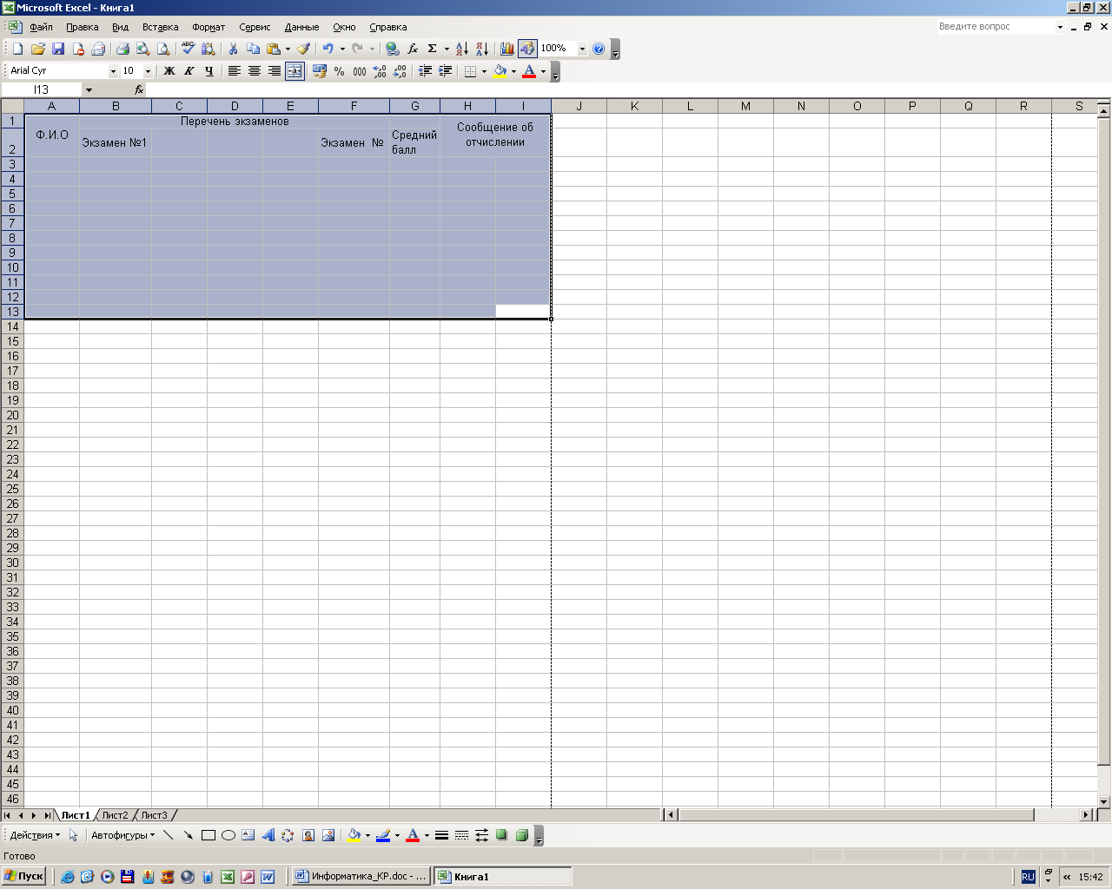Viewport: 1112px width, 889px height.
Task: Select the Arrow drawing tool
Action: tap(189, 835)
